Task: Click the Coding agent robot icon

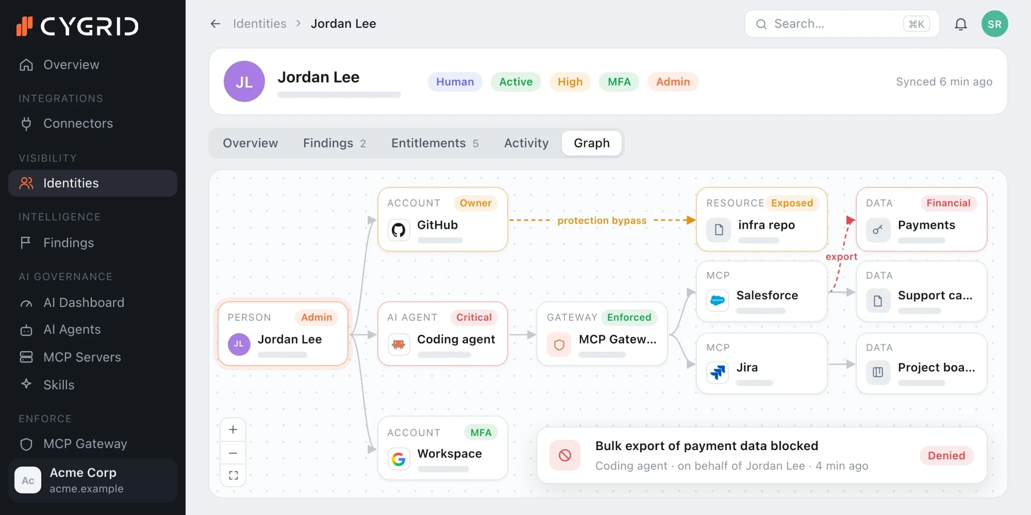Action: point(398,344)
